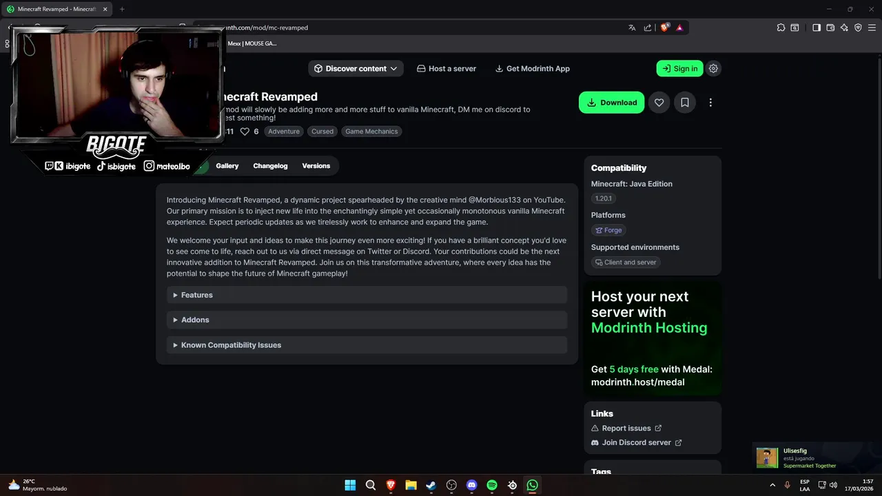Click the Compatibility heading
The width and height of the screenshot is (882, 496).
point(619,168)
